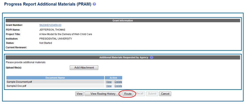Click the Action column header
The width and height of the screenshot is (245, 104).
(113, 78)
